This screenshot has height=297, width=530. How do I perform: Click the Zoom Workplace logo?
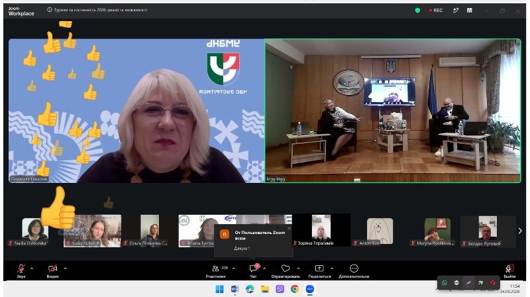21,11
